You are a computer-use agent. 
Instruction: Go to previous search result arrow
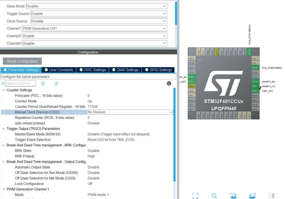(43, 83)
